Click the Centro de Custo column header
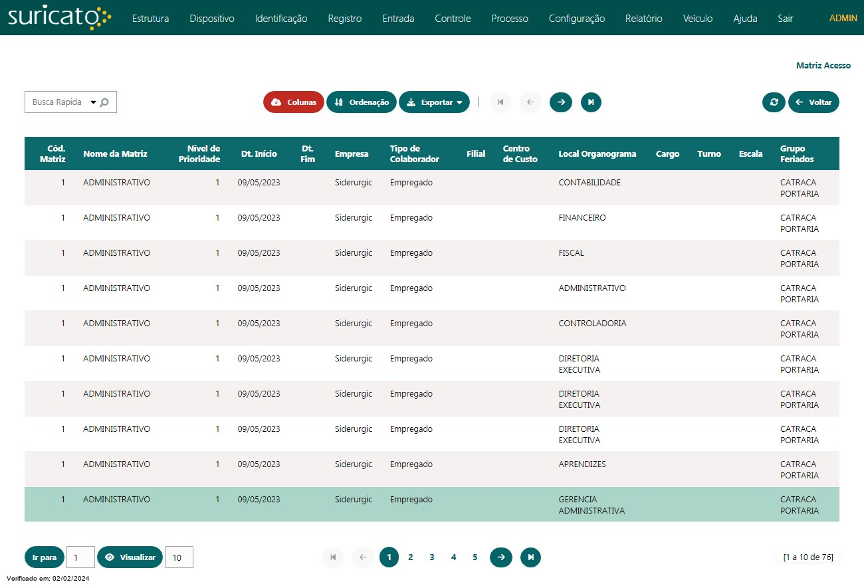This screenshot has width=864, height=588. (520, 153)
